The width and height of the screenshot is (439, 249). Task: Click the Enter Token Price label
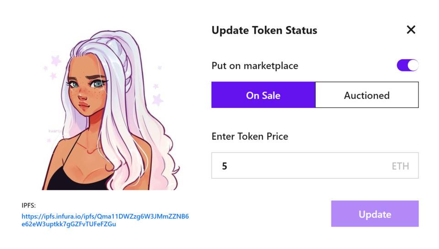click(x=250, y=136)
